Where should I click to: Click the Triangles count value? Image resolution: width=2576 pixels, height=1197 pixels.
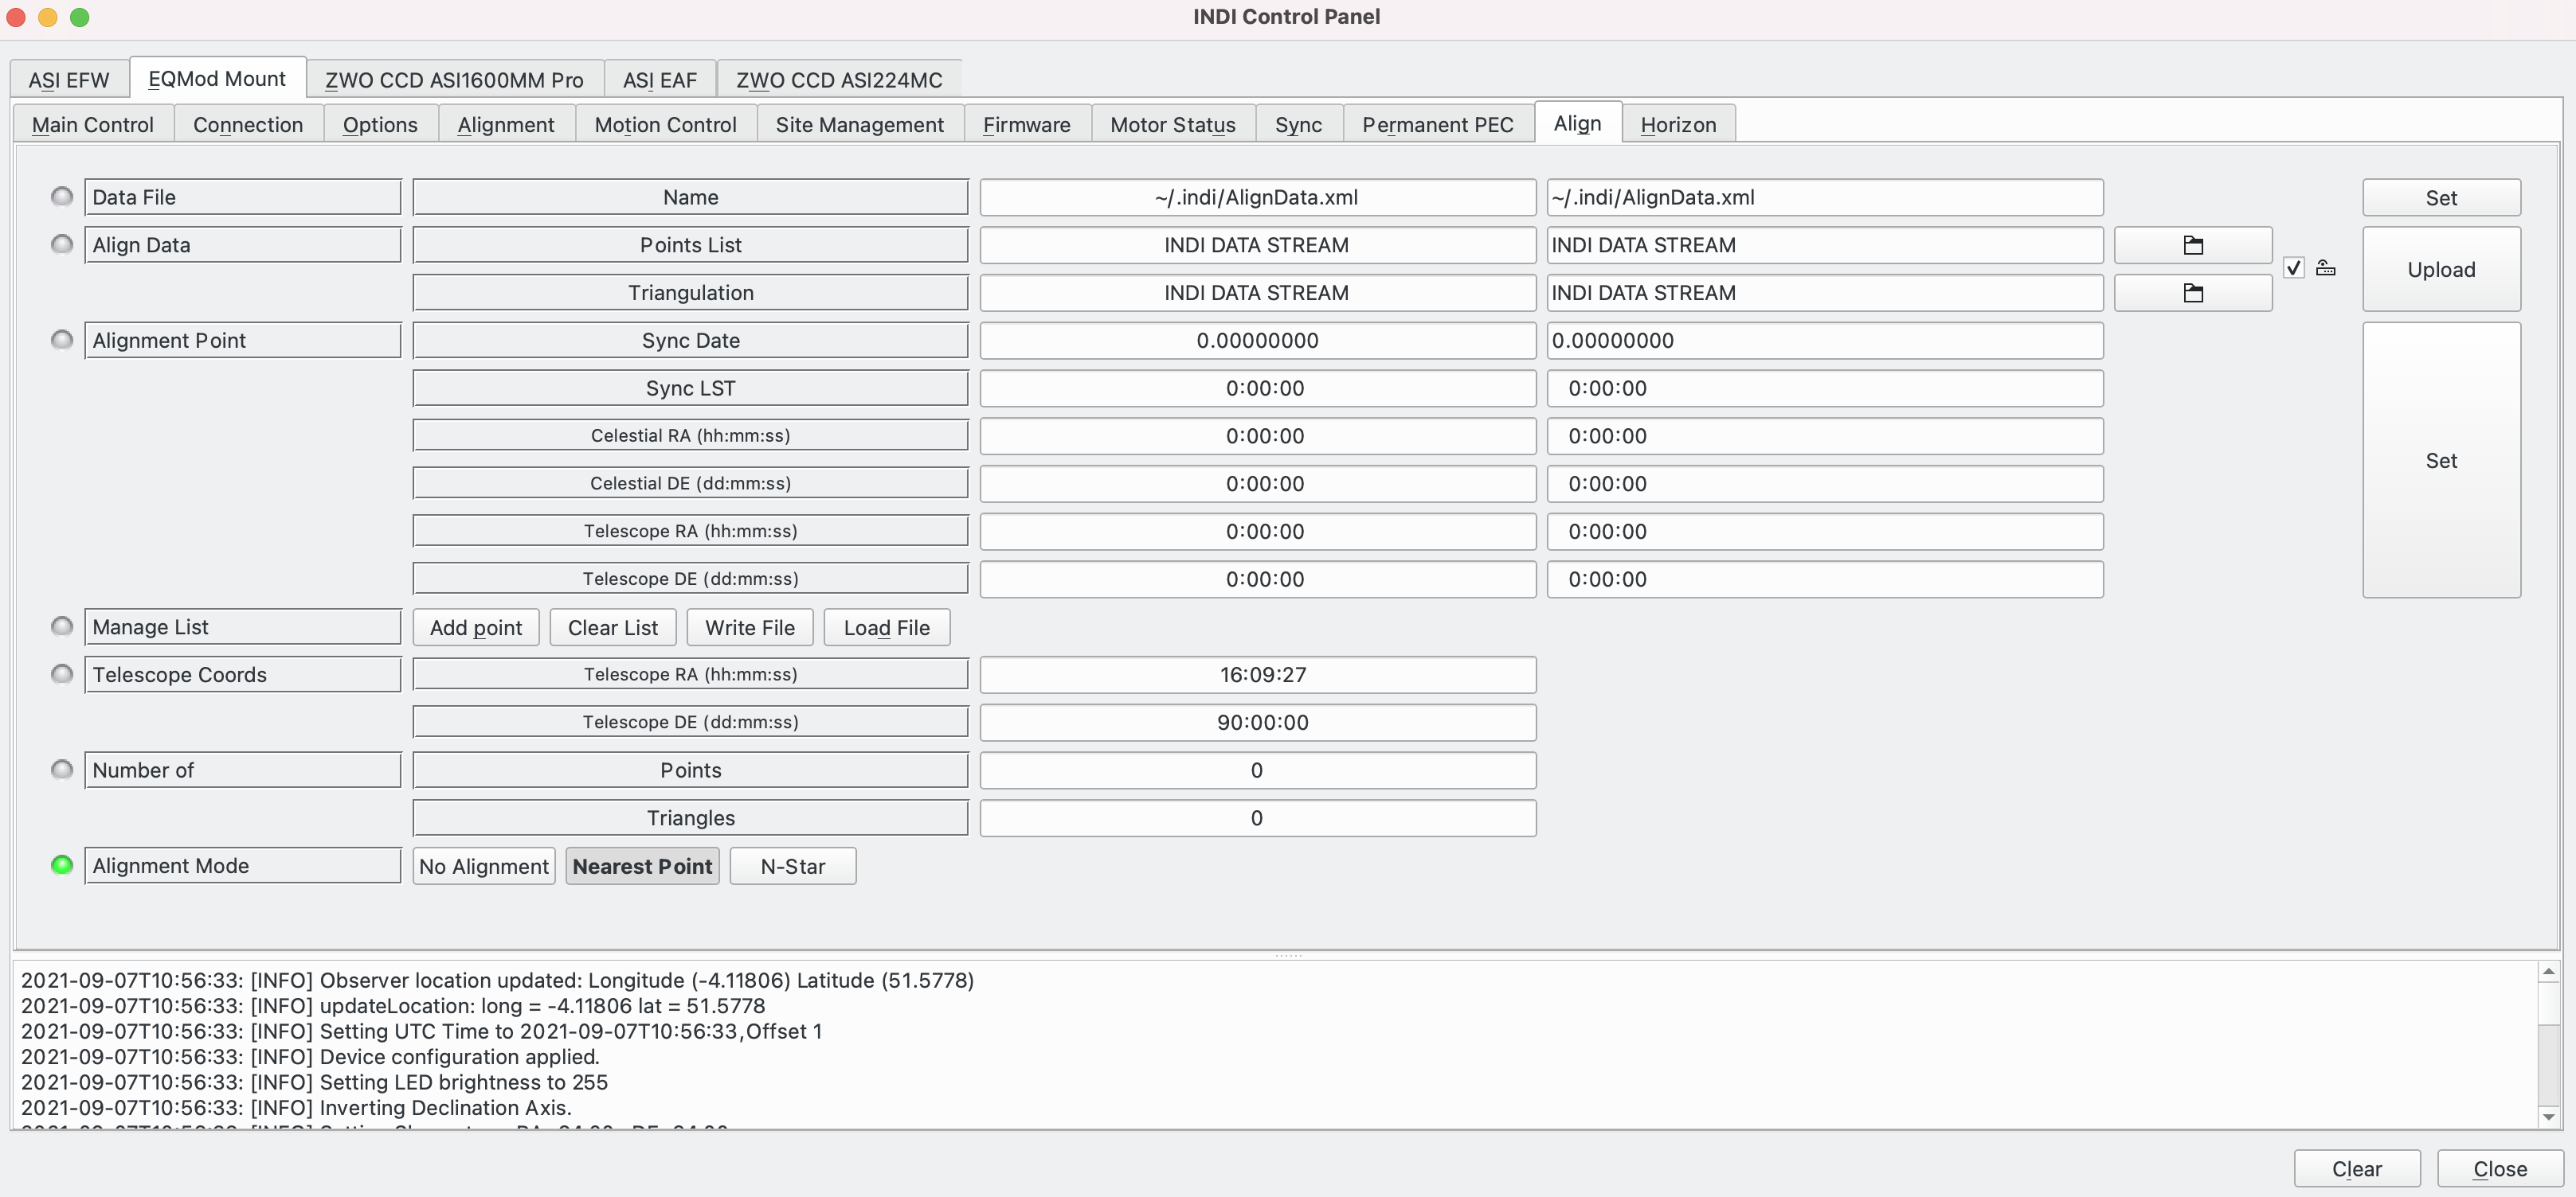point(1258,818)
